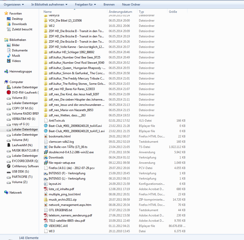The width and height of the screenshot is (244, 240).
Task: Open the Musik library icon
Action: pos(9,55)
